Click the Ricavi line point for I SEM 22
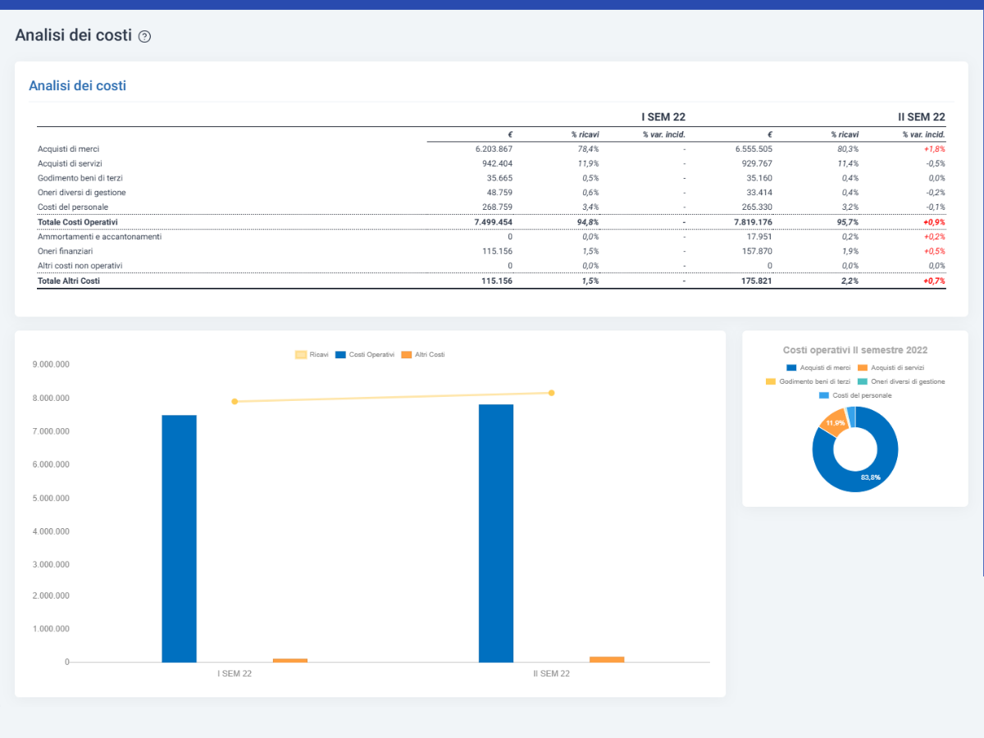The image size is (984, 738). click(235, 402)
